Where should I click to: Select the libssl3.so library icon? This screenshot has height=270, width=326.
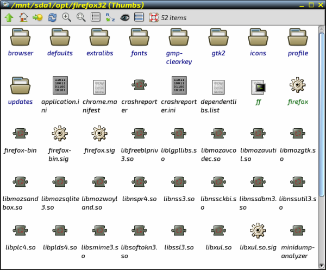pyautogui.click(x=179, y=230)
